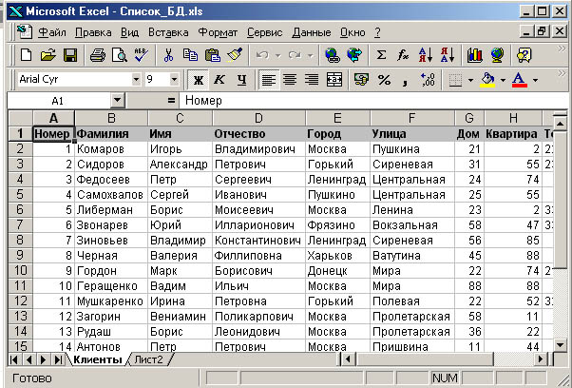Print the sheet with the printer icon
This screenshot has width=572, height=388.
click(x=98, y=55)
